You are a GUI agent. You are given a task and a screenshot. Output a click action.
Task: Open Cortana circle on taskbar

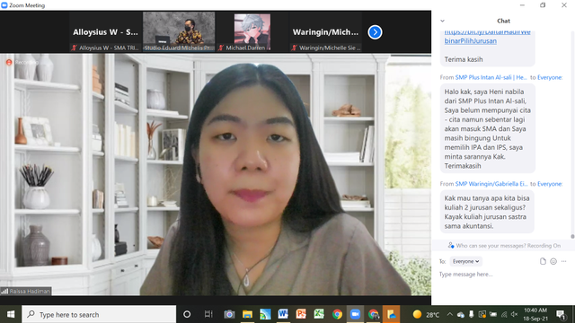(187, 314)
